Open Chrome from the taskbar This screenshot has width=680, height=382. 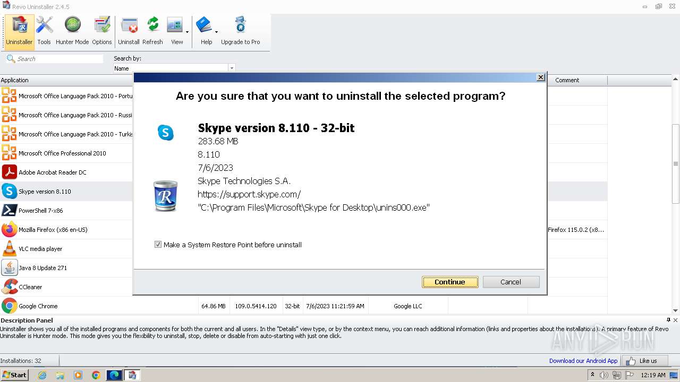[96, 375]
